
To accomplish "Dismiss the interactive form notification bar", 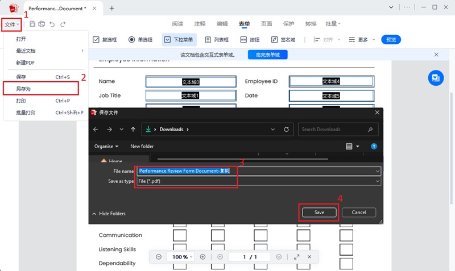I will [436, 55].
